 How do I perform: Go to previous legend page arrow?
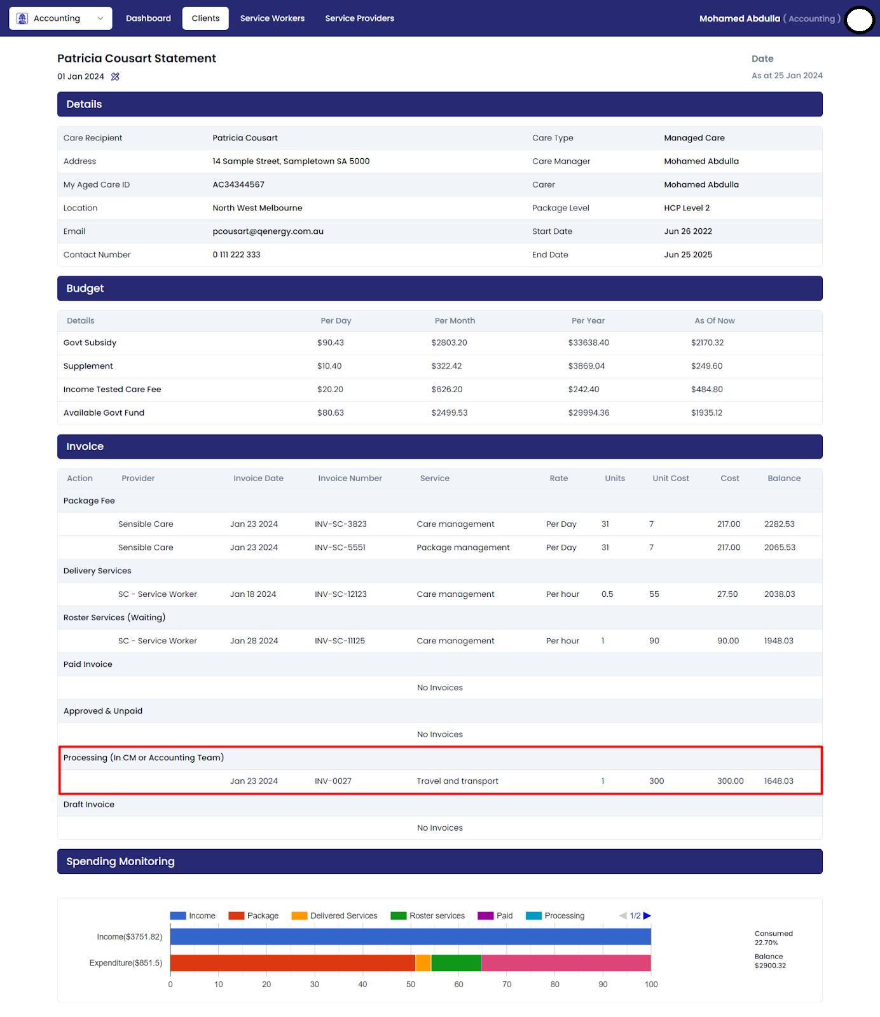pyautogui.click(x=622, y=916)
